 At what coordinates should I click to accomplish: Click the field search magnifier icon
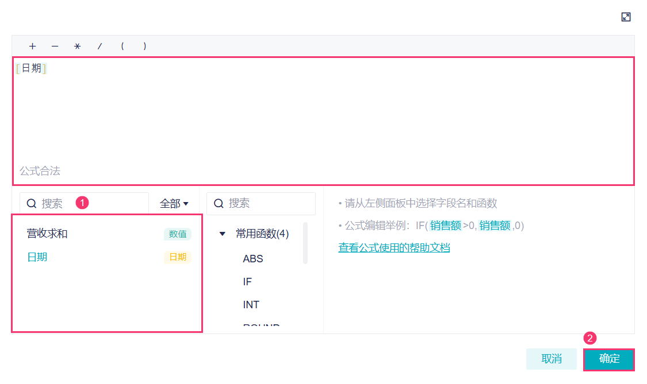[x=32, y=204]
